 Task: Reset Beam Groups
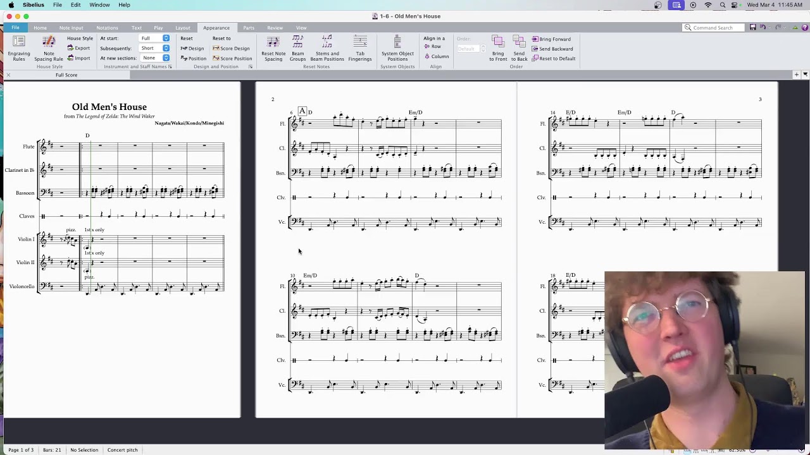click(x=297, y=48)
